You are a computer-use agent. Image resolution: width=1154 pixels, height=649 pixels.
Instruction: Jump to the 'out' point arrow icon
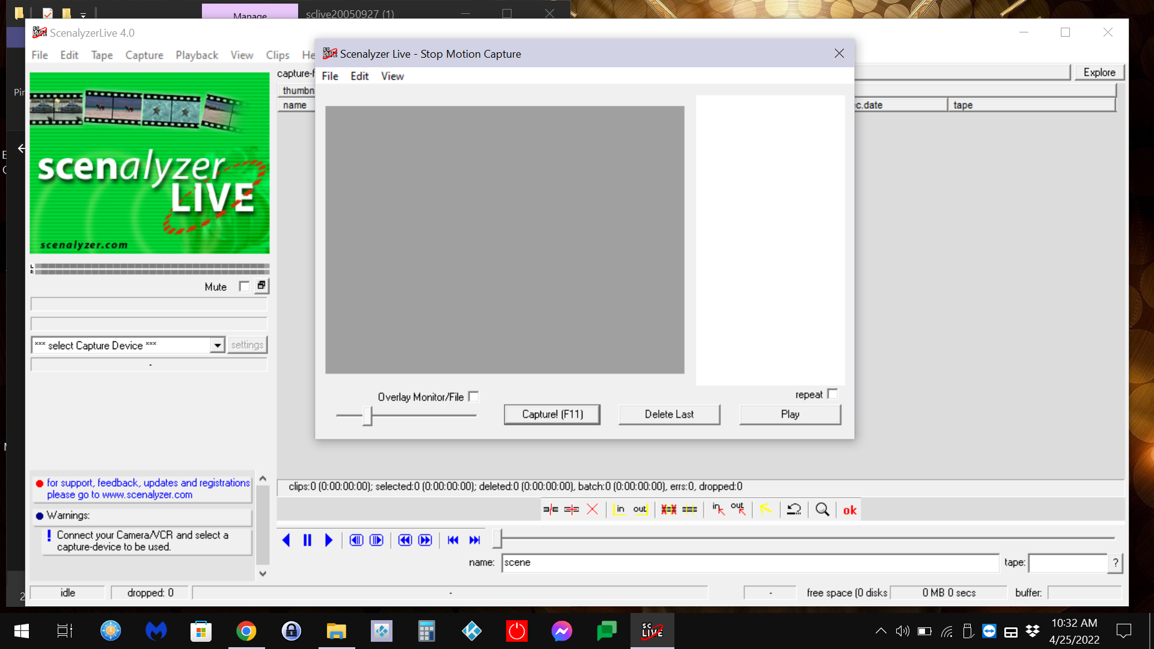739,510
